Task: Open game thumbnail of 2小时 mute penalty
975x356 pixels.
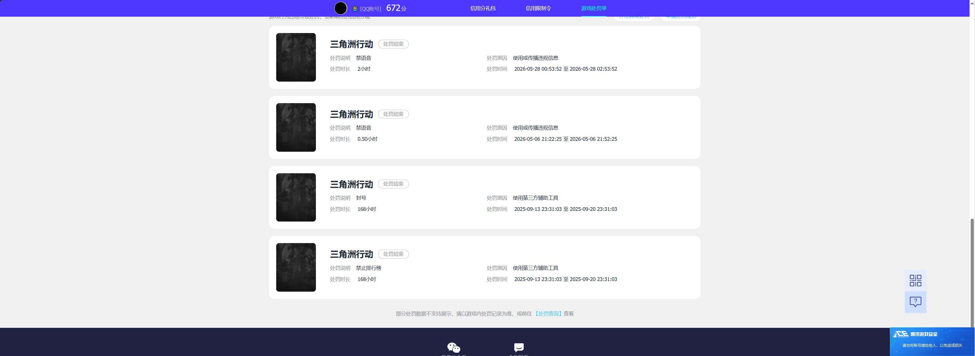Action: tap(296, 57)
